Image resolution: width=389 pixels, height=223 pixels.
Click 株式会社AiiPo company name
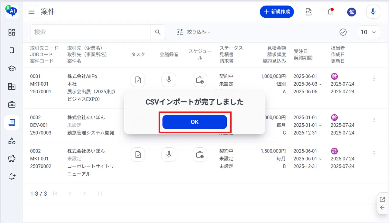click(82, 76)
